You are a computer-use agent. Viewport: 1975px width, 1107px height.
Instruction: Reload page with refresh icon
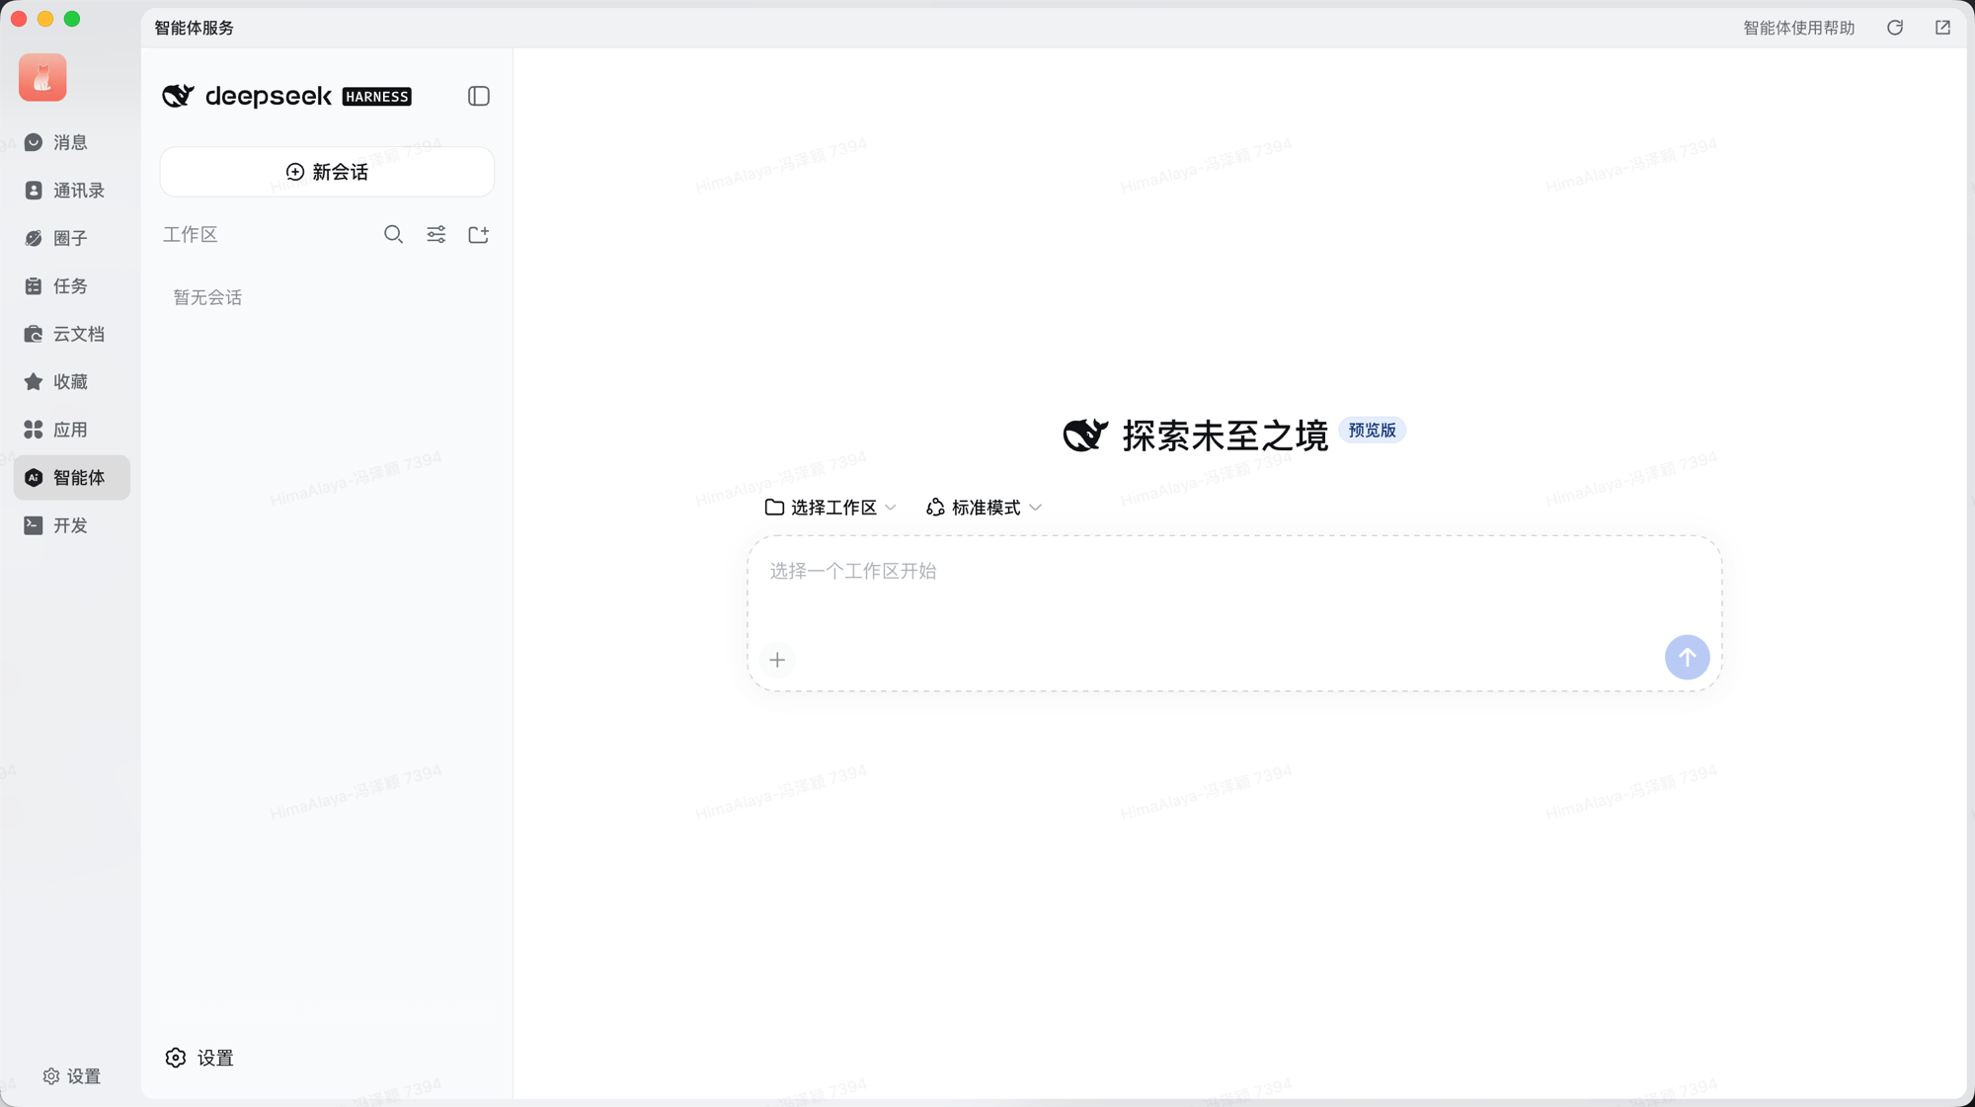1895,28
